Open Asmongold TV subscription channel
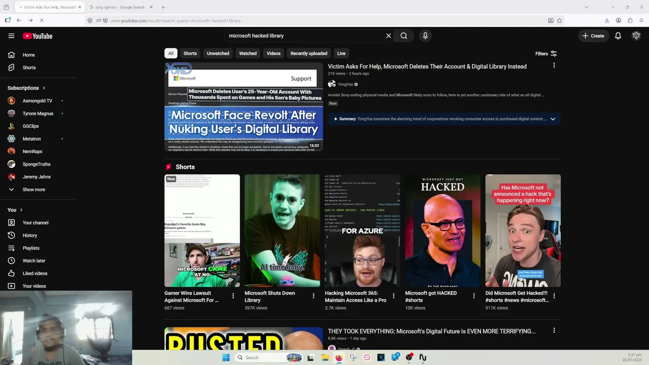This screenshot has height=365, width=649. 38,101
